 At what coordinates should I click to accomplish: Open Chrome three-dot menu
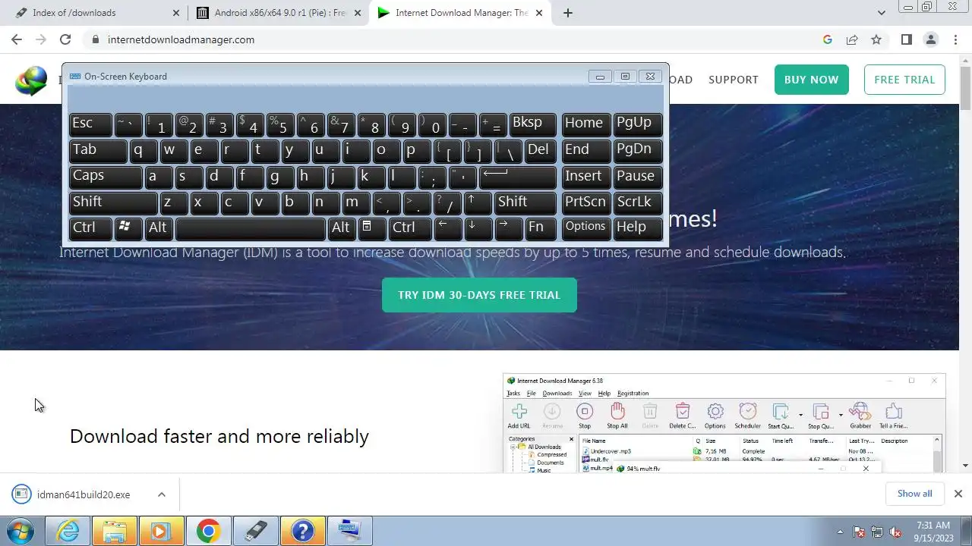pyautogui.click(x=955, y=39)
